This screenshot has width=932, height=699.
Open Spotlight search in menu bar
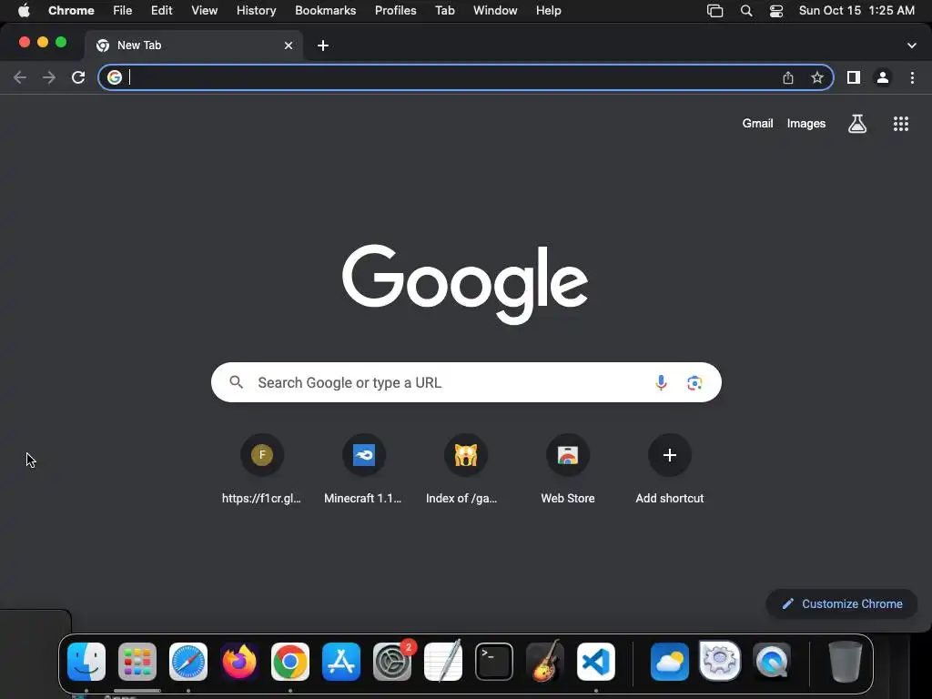[x=746, y=11]
